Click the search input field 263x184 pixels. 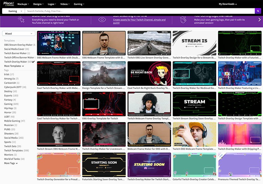(139, 11)
